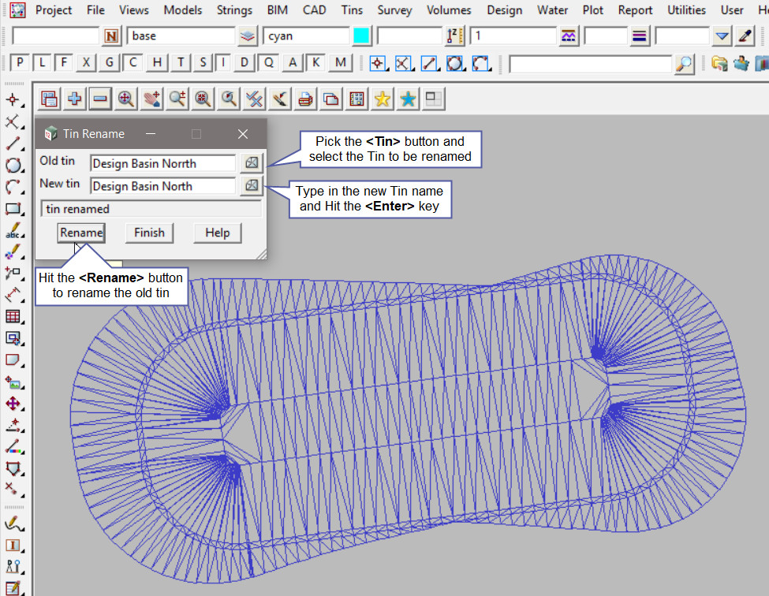Click the minus icon in view toolbar
Screen dimensions: 769x596
[x=99, y=99]
